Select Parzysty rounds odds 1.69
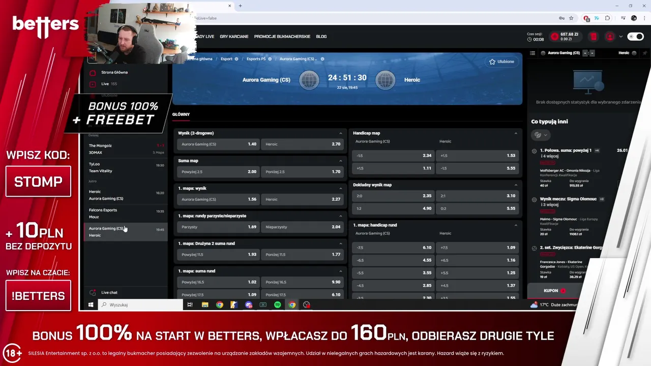This screenshot has height=366, width=651. 218,227
